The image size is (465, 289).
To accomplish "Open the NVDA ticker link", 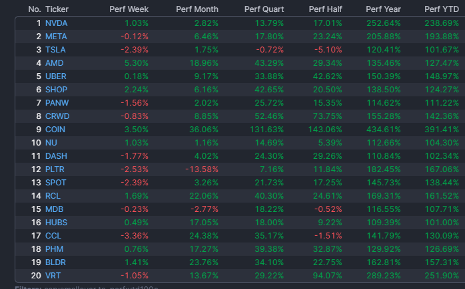I will coord(57,23).
